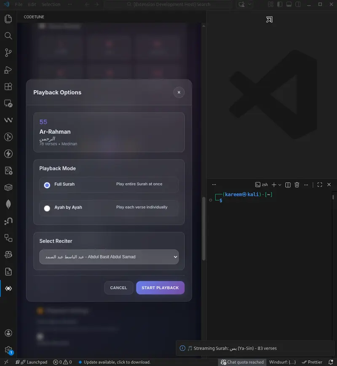
Task: Click the document file icon in activity bar
Action: 8,272
